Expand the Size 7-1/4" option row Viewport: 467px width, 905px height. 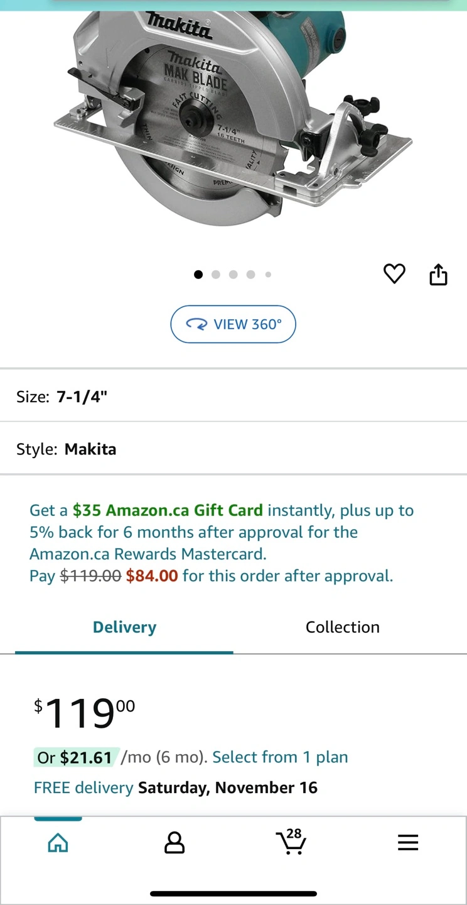coord(233,397)
